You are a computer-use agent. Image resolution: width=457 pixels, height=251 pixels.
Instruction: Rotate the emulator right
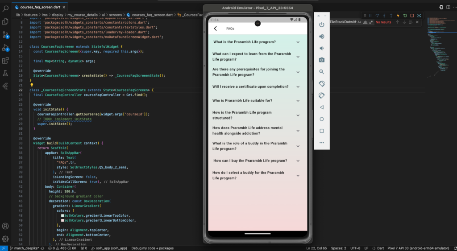coord(321,95)
